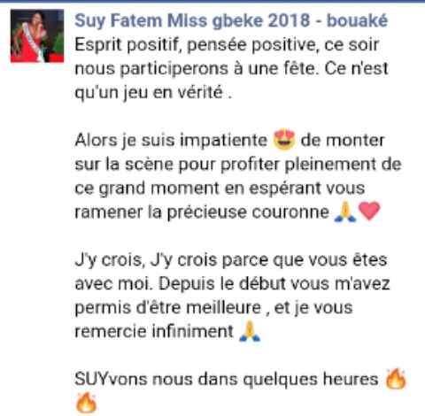Screen dimensions: 425x416
Task: Click the text 'SUYvons nous dans quelques heures'
Action: point(227,380)
